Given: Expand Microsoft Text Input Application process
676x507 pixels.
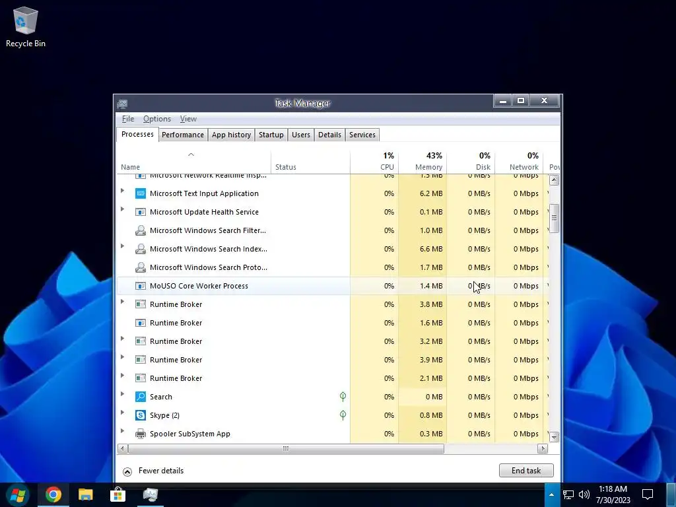Looking at the screenshot, I should coord(122,190).
